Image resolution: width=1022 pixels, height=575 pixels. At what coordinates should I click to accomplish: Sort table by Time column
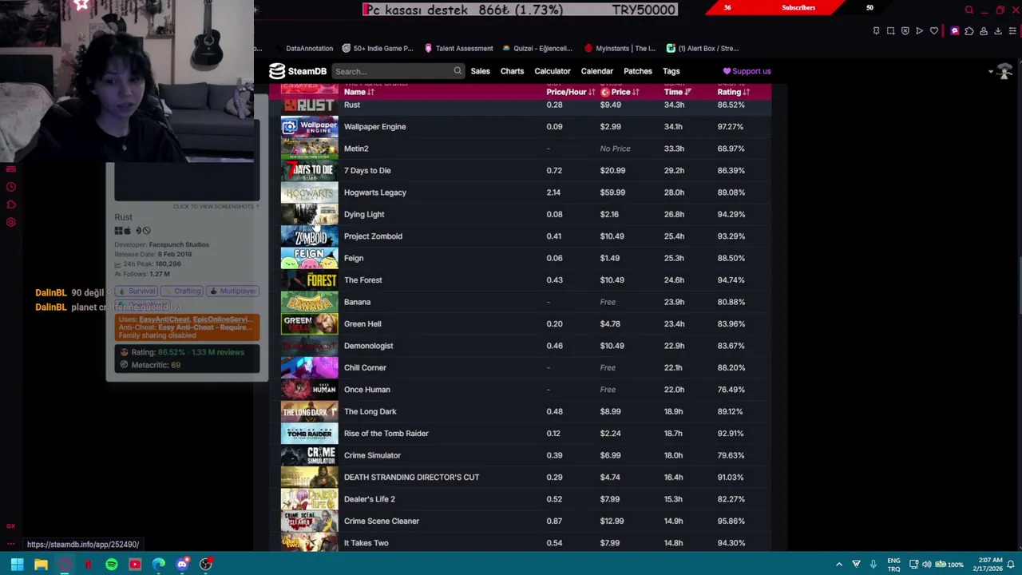(677, 92)
